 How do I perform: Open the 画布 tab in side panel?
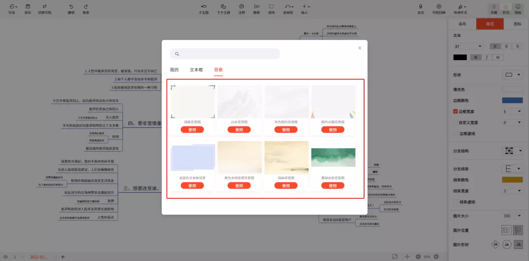pyautogui.click(x=462, y=24)
